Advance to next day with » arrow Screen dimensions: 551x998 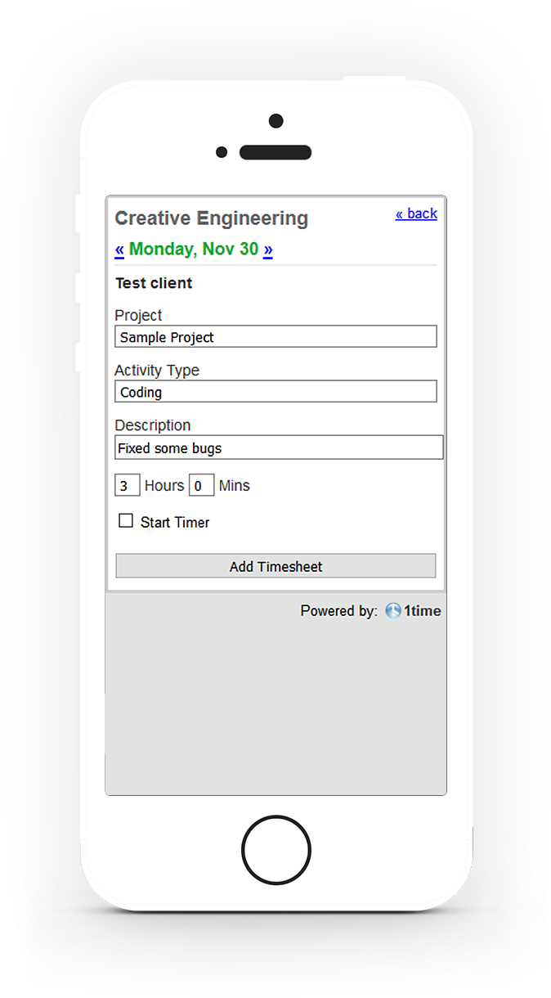268,249
